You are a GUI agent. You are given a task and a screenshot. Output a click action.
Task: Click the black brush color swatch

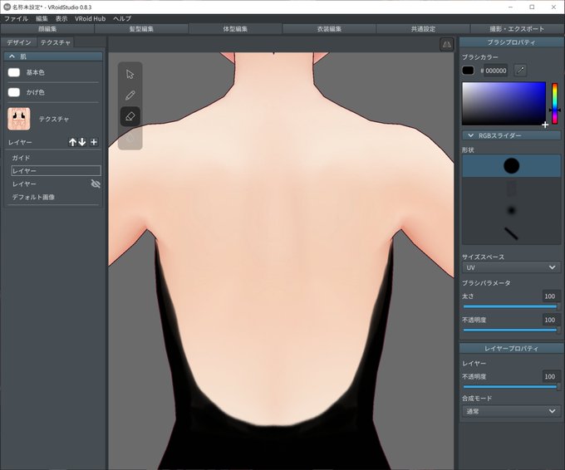(x=468, y=71)
